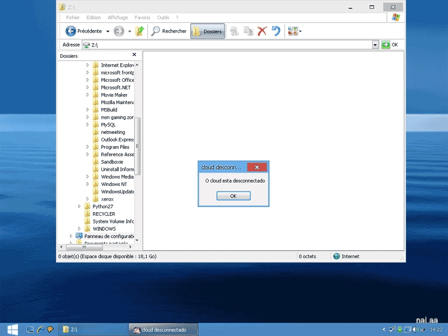
Task: Click the blue Undo arrow icon
Action: [276, 31]
